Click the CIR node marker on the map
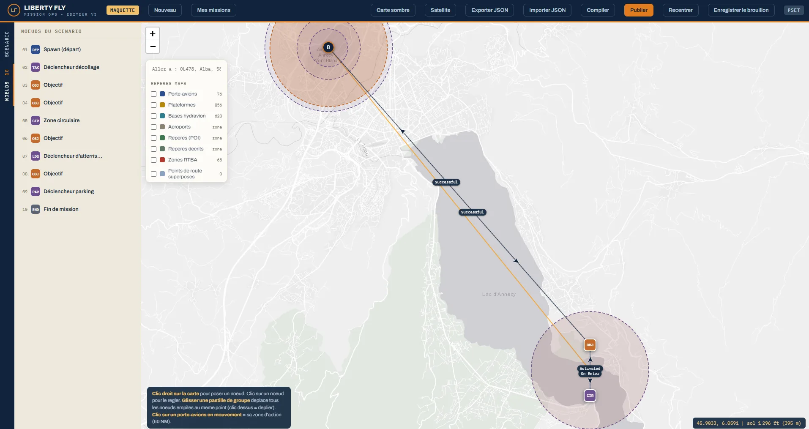The image size is (809, 429). pos(590,396)
